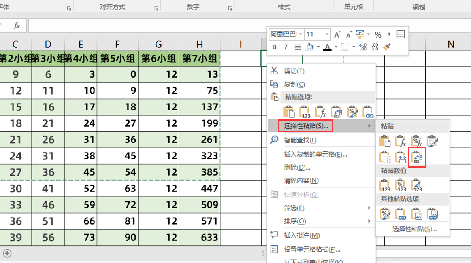Paste as Linked Picture in submenu
This screenshot has width=471, height=263.
coord(432,214)
